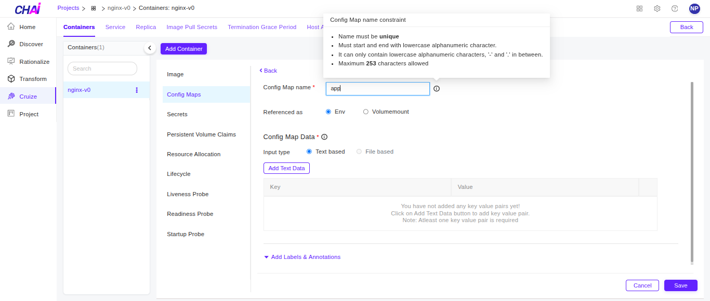Click the Discover sidebar icon
This screenshot has width=710, height=301.
[x=11, y=44]
